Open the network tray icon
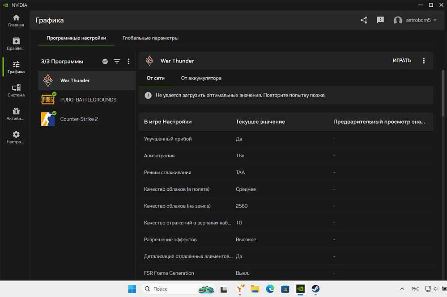The width and height of the screenshot is (447, 297). point(428,289)
